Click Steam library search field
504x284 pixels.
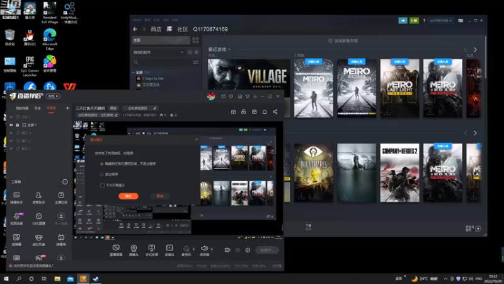[162, 62]
